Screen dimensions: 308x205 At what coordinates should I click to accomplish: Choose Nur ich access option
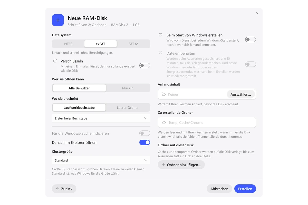128,88
